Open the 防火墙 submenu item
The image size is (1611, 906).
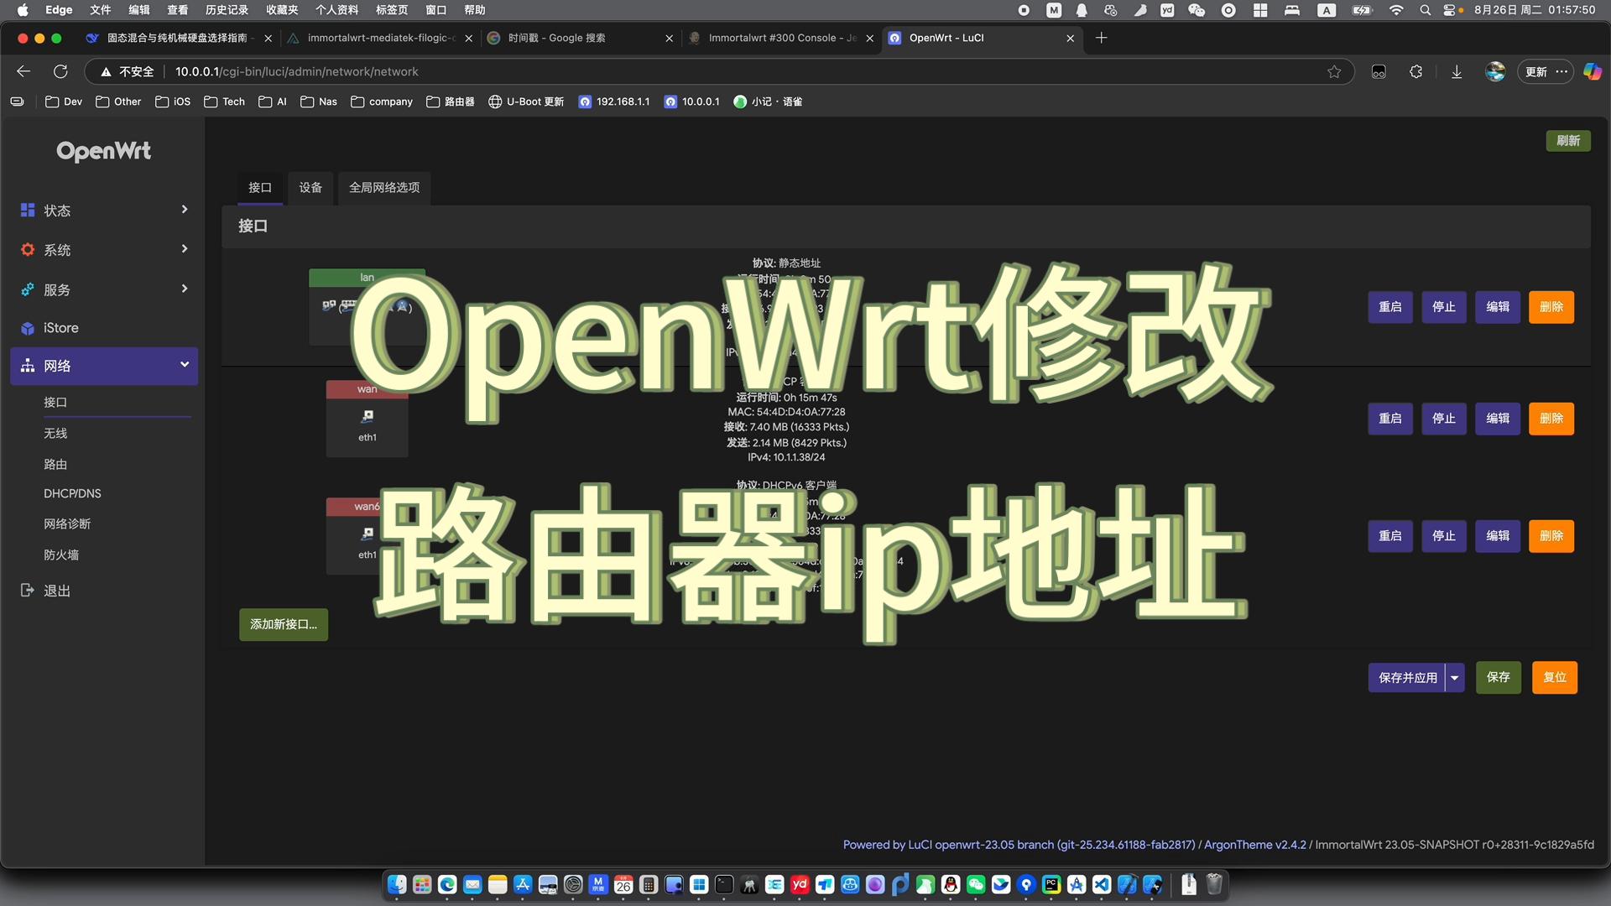click(61, 555)
